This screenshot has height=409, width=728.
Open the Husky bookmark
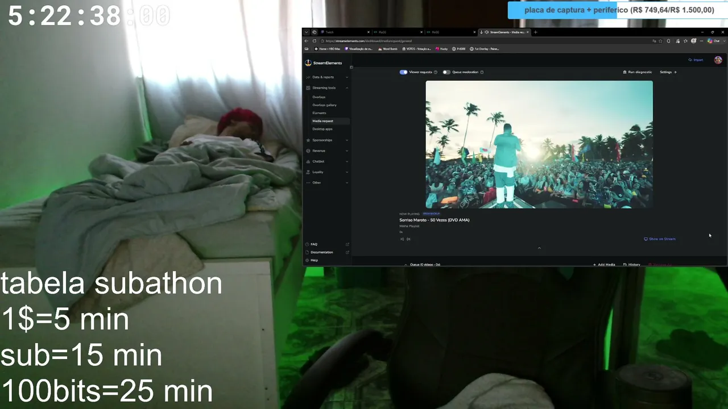(442, 49)
